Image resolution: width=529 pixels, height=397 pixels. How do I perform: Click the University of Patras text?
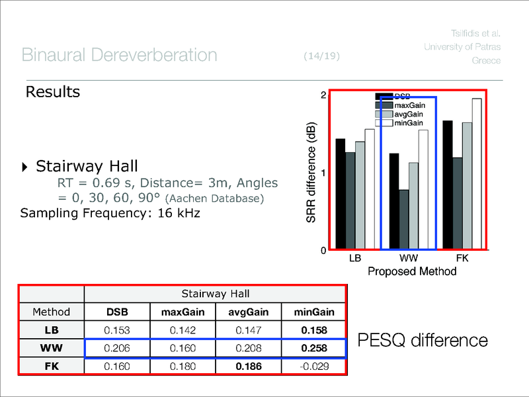(462, 46)
